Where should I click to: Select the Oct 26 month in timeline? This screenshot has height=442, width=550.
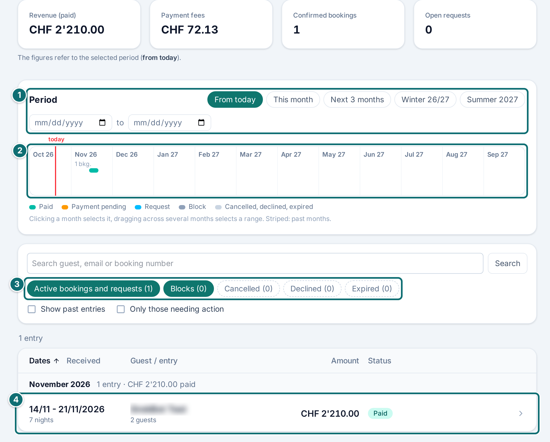pos(51,171)
